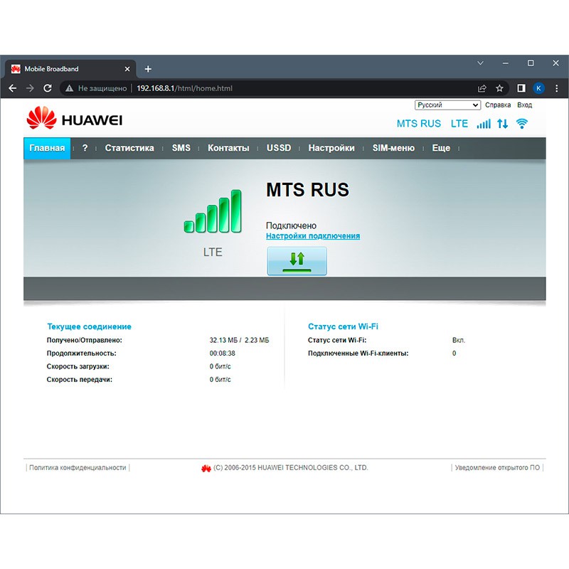Screen dimensions: 569x569
Task: Open the Статистика tab
Action: tap(129, 148)
